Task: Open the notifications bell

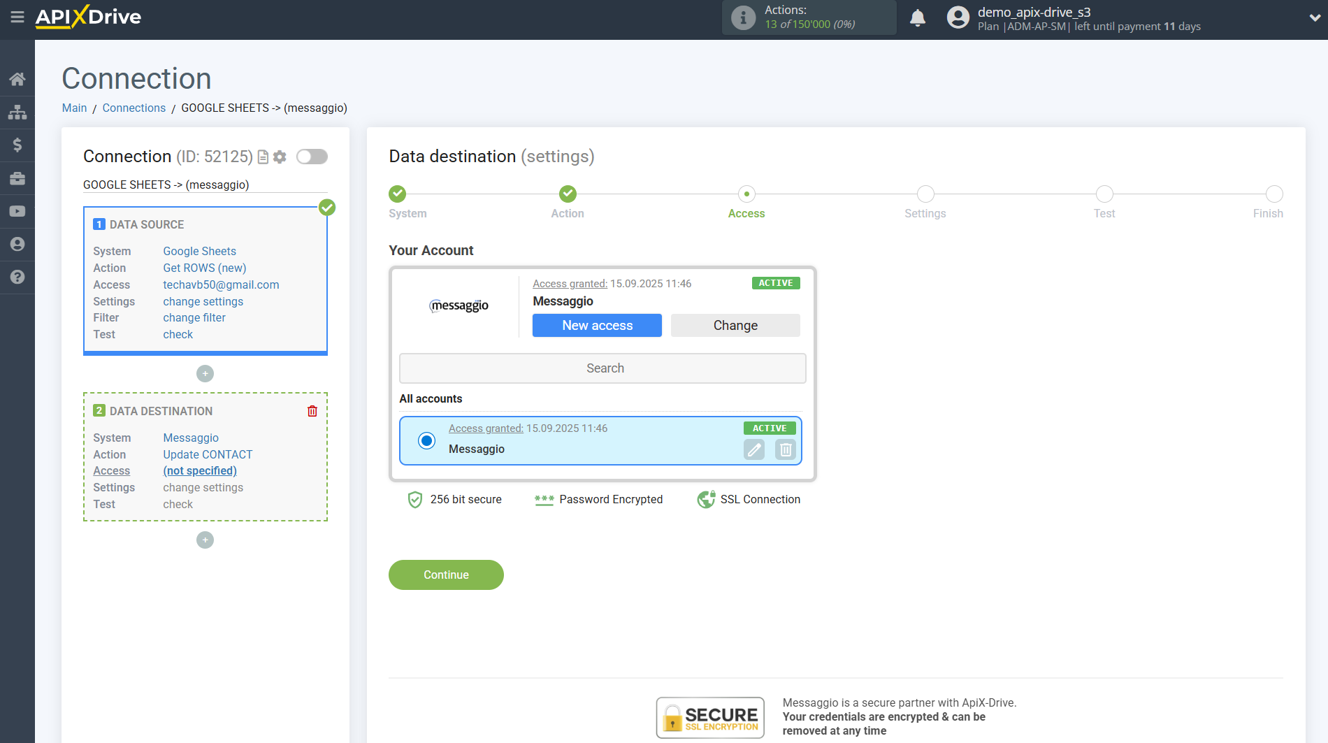Action: click(x=918, y=17)
